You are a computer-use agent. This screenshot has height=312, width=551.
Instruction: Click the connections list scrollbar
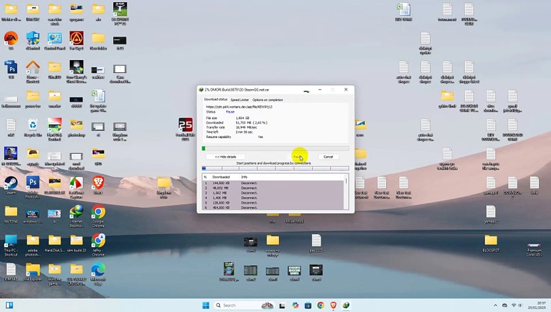click(x=346, y=192)
